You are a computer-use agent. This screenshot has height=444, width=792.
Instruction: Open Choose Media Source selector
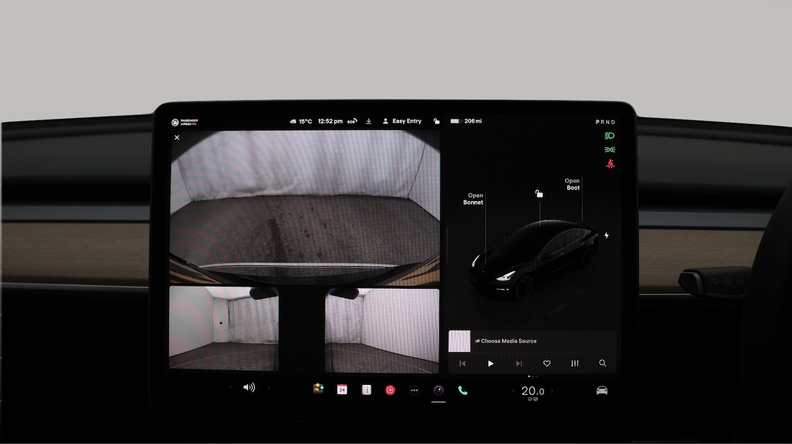click(x=508, y=341)
